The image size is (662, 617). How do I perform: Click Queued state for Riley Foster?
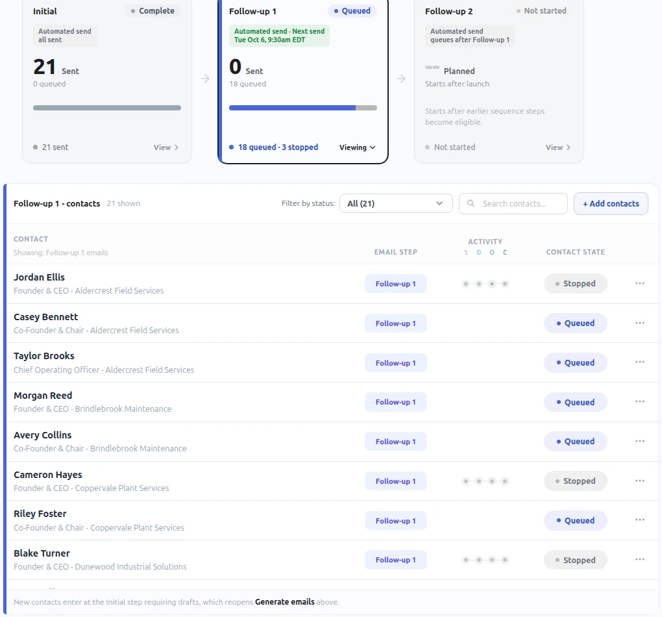coord(576,521)
